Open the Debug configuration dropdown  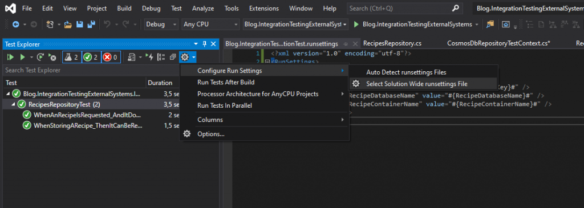click(x=161, y=25)
